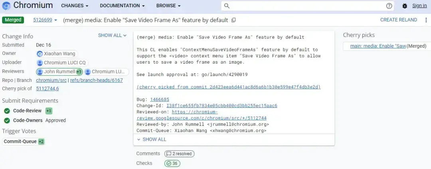
Task: Click the 2 resolved comments chip
Action: coord(180,153)
